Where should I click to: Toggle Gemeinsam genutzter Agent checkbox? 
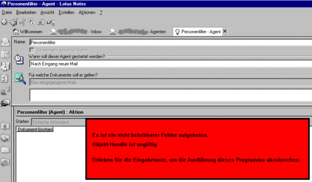pyautogui.click(x=32, y=50)
